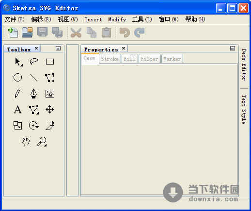Minimize the Sketsa SVG Editor window
The width and height of the screenshot is (251, 211).
[x=221, y=8]
